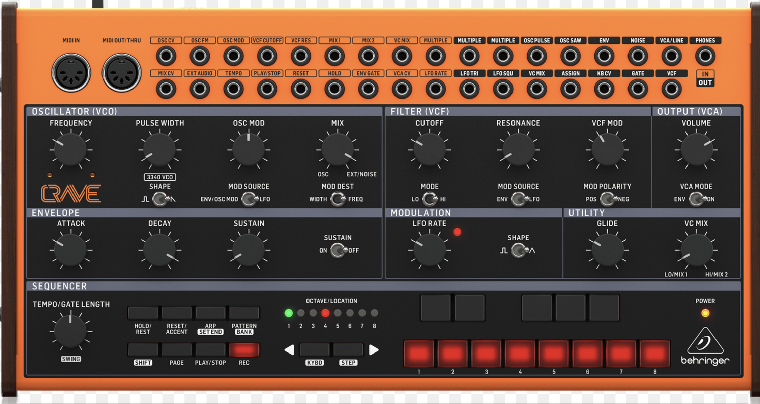This screenshot has width=760, height=404.
Task: Click the VCF RES patch jack
Action: pos(301,56)
